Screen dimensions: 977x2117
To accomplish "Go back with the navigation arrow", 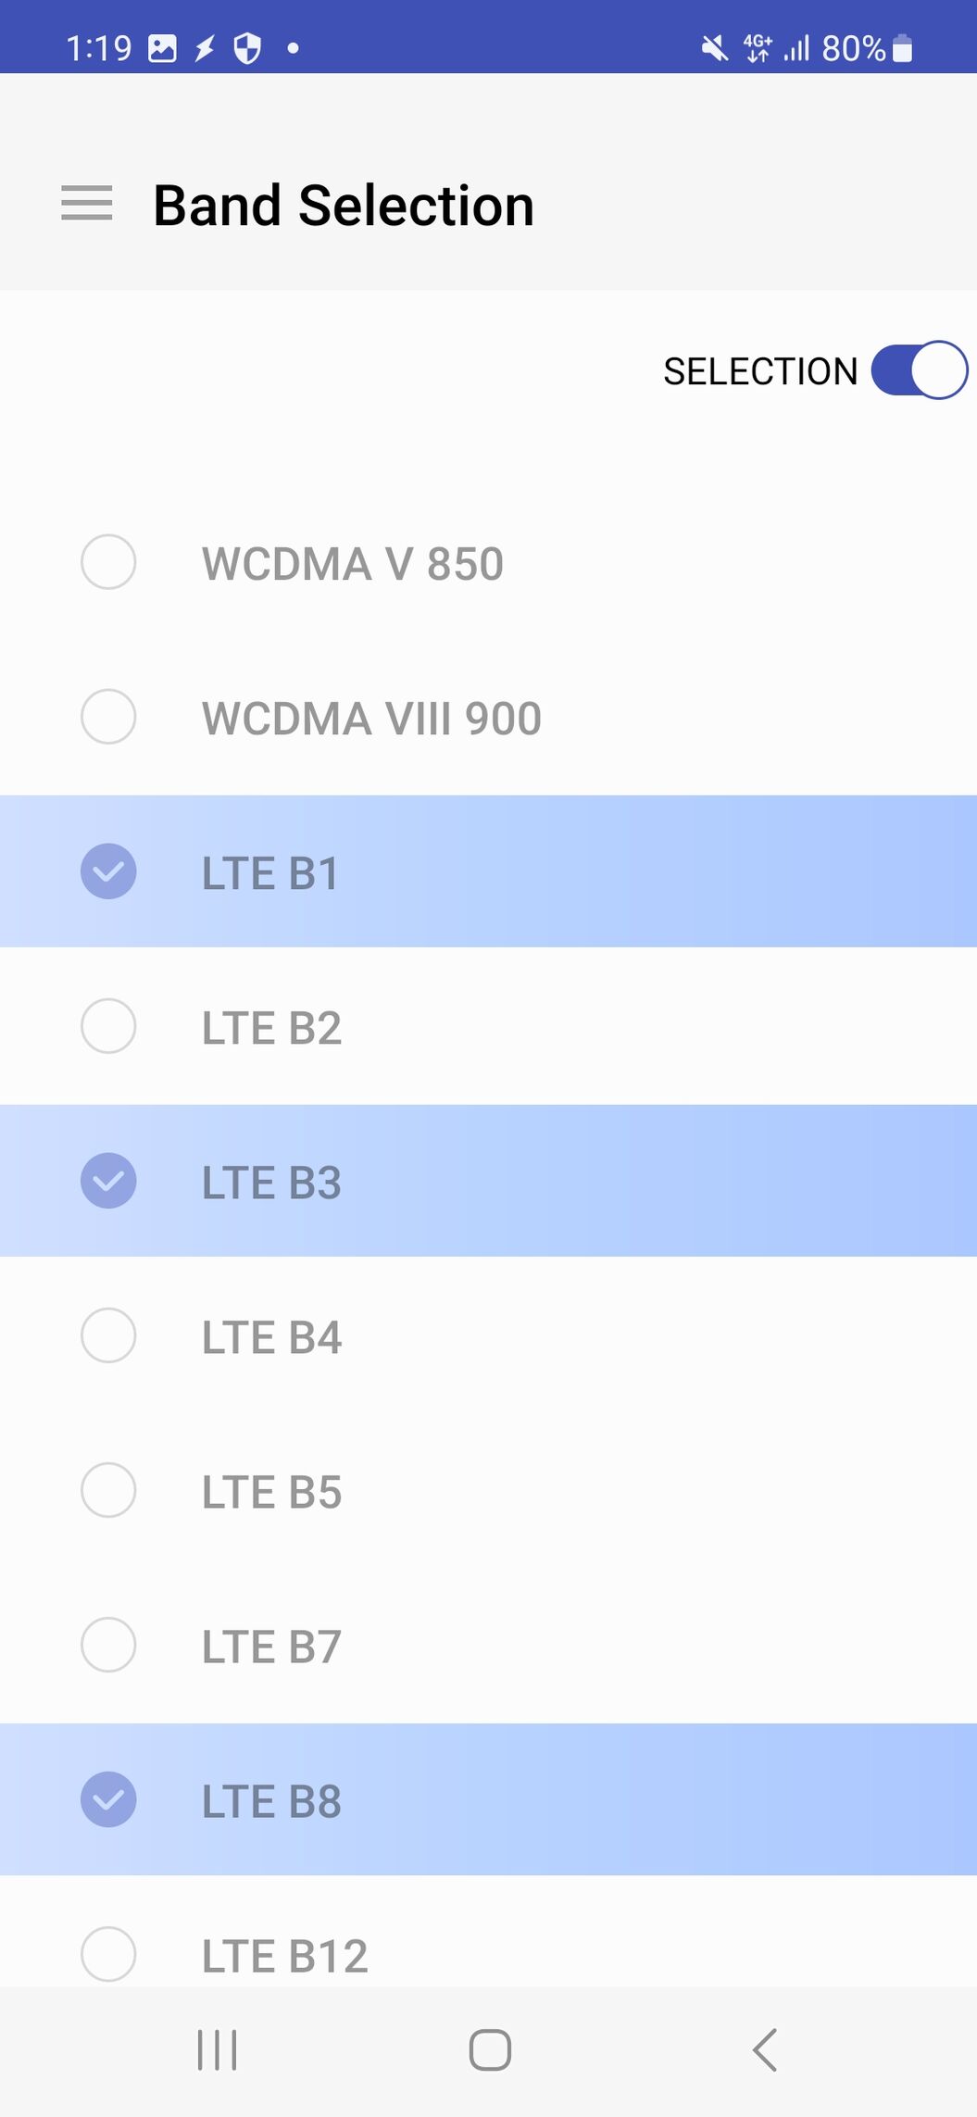I will [765, 2049].
